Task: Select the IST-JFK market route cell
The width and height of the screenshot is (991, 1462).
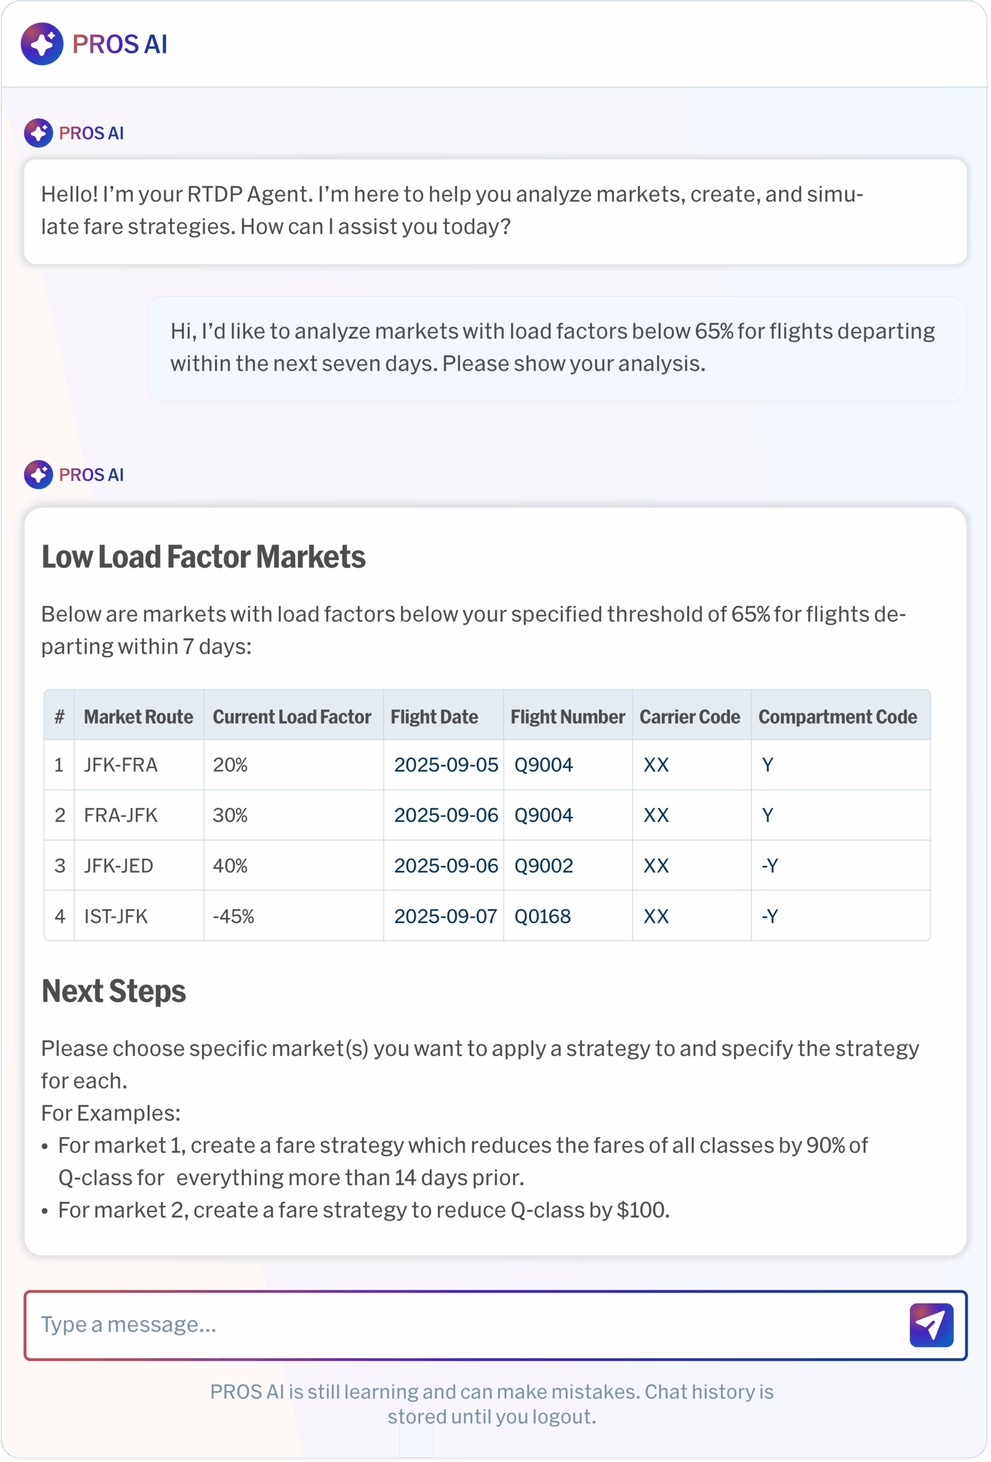Action: click(116, 916)
